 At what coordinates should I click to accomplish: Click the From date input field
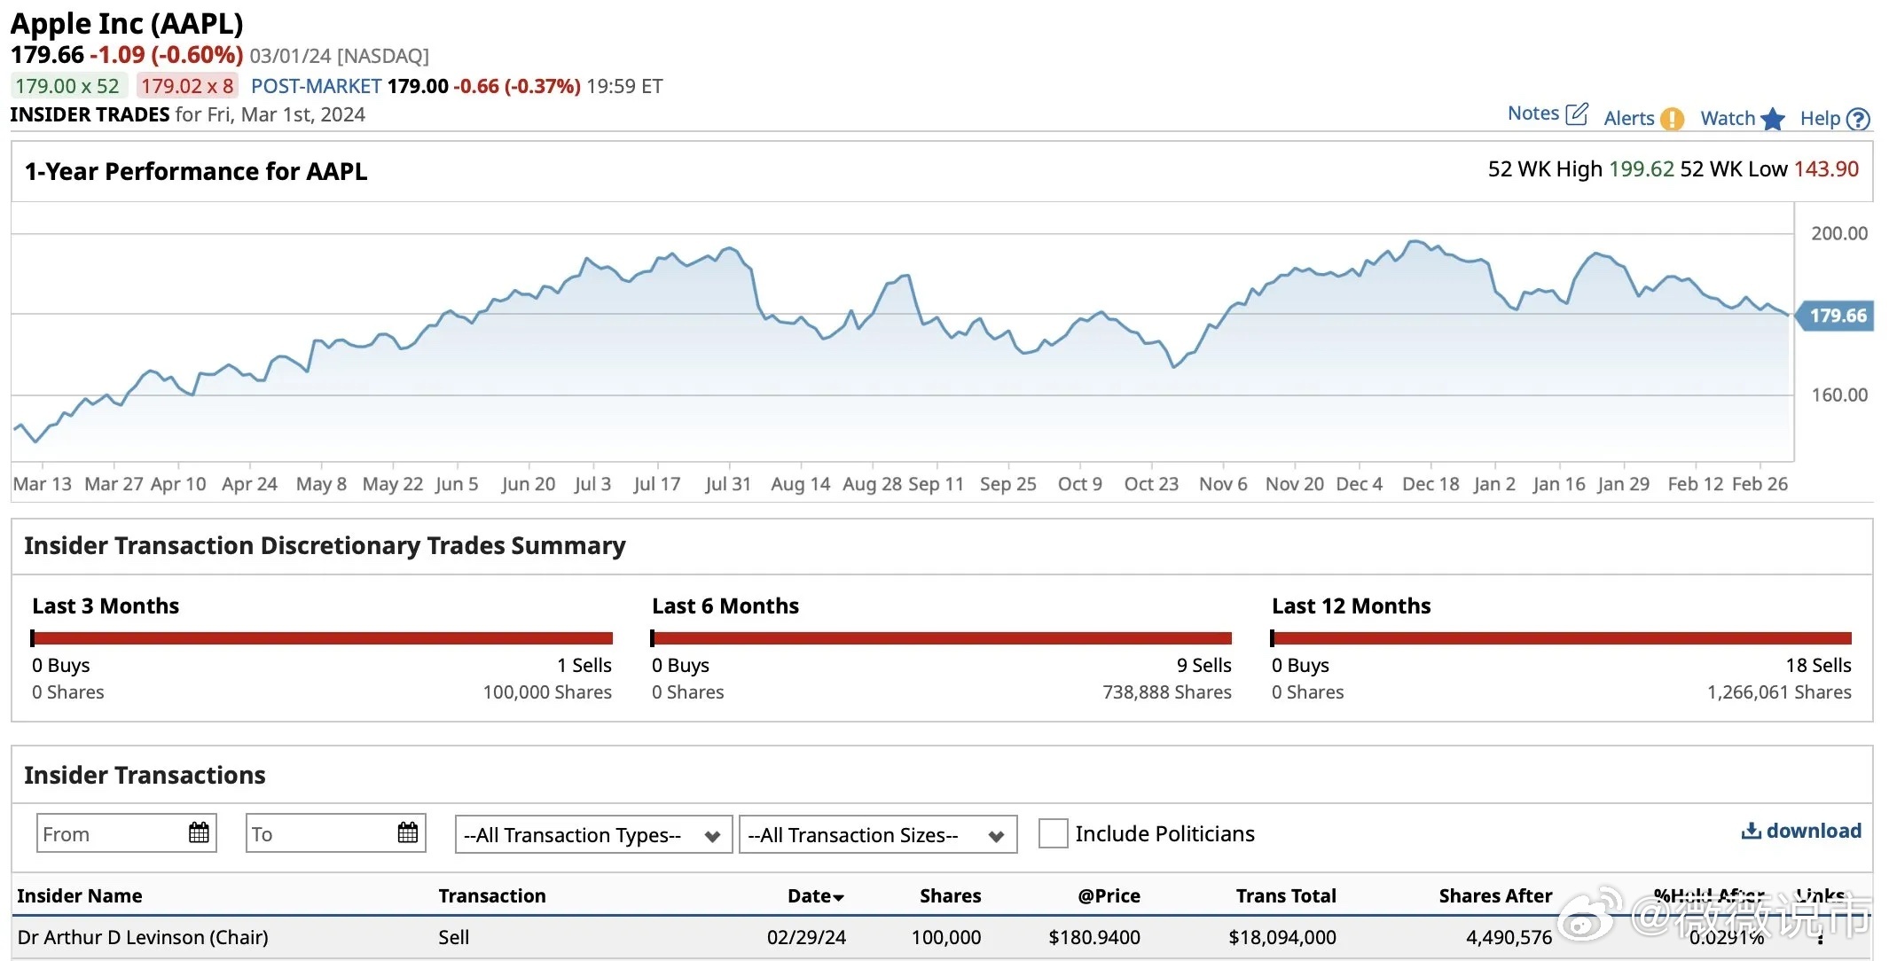pyautogui.click(x=127, y=833)
